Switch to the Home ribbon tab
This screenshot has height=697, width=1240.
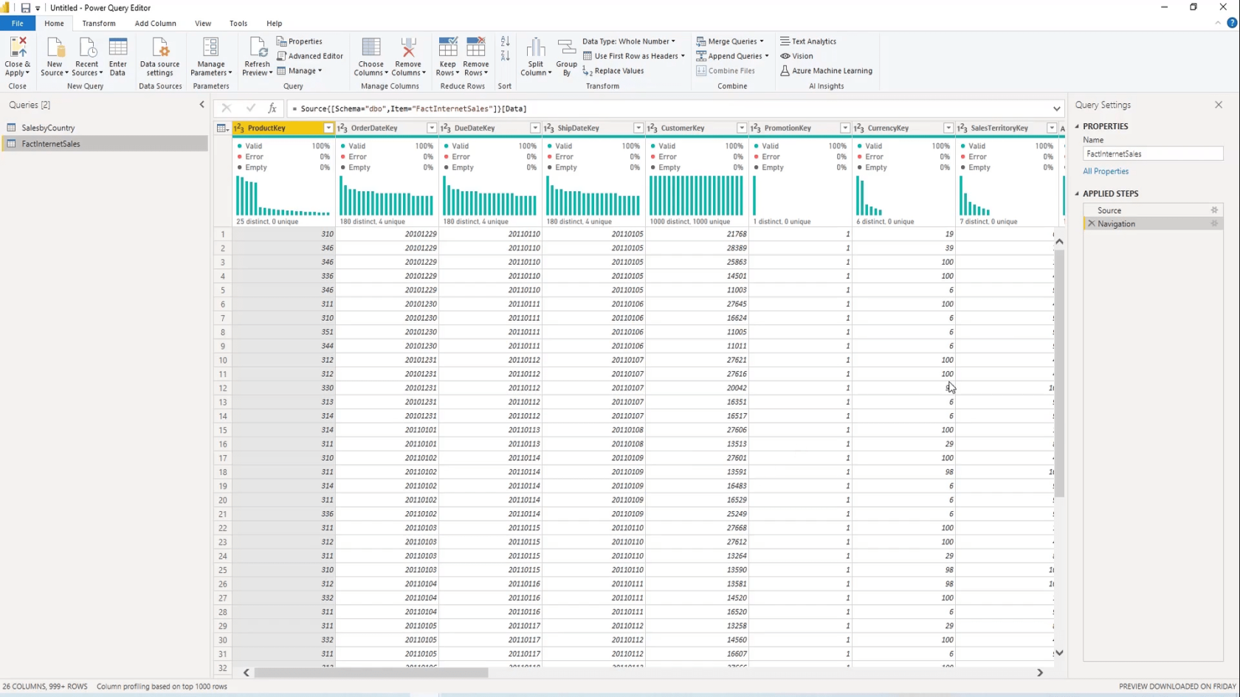(x=54, y=24)
